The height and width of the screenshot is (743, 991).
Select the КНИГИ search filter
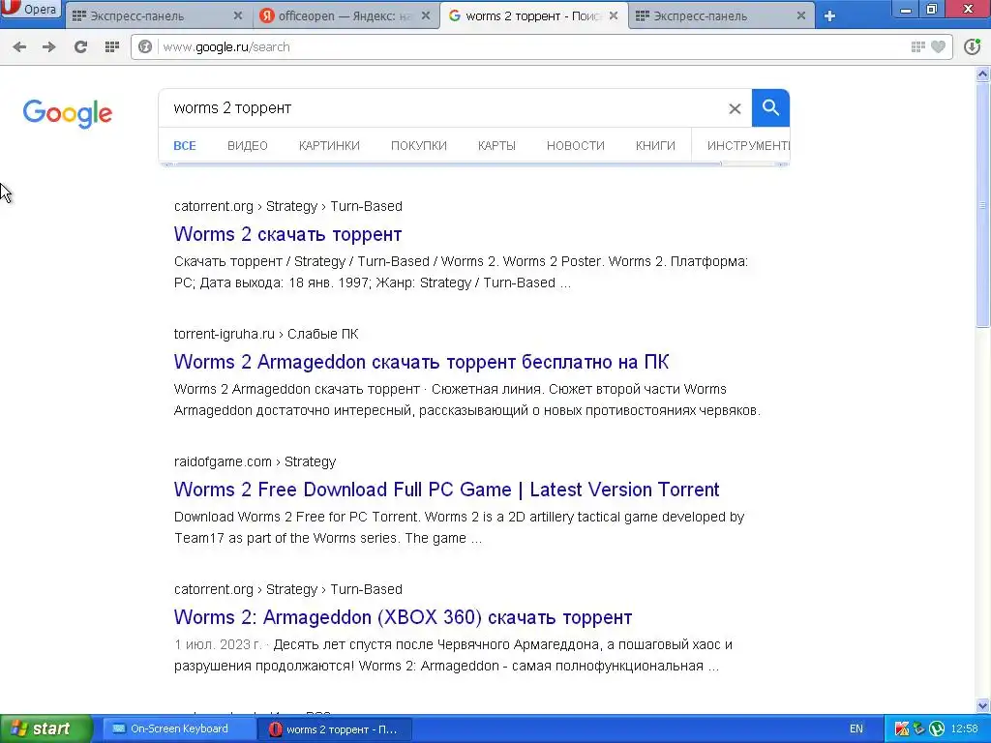(x=655, y=146)
